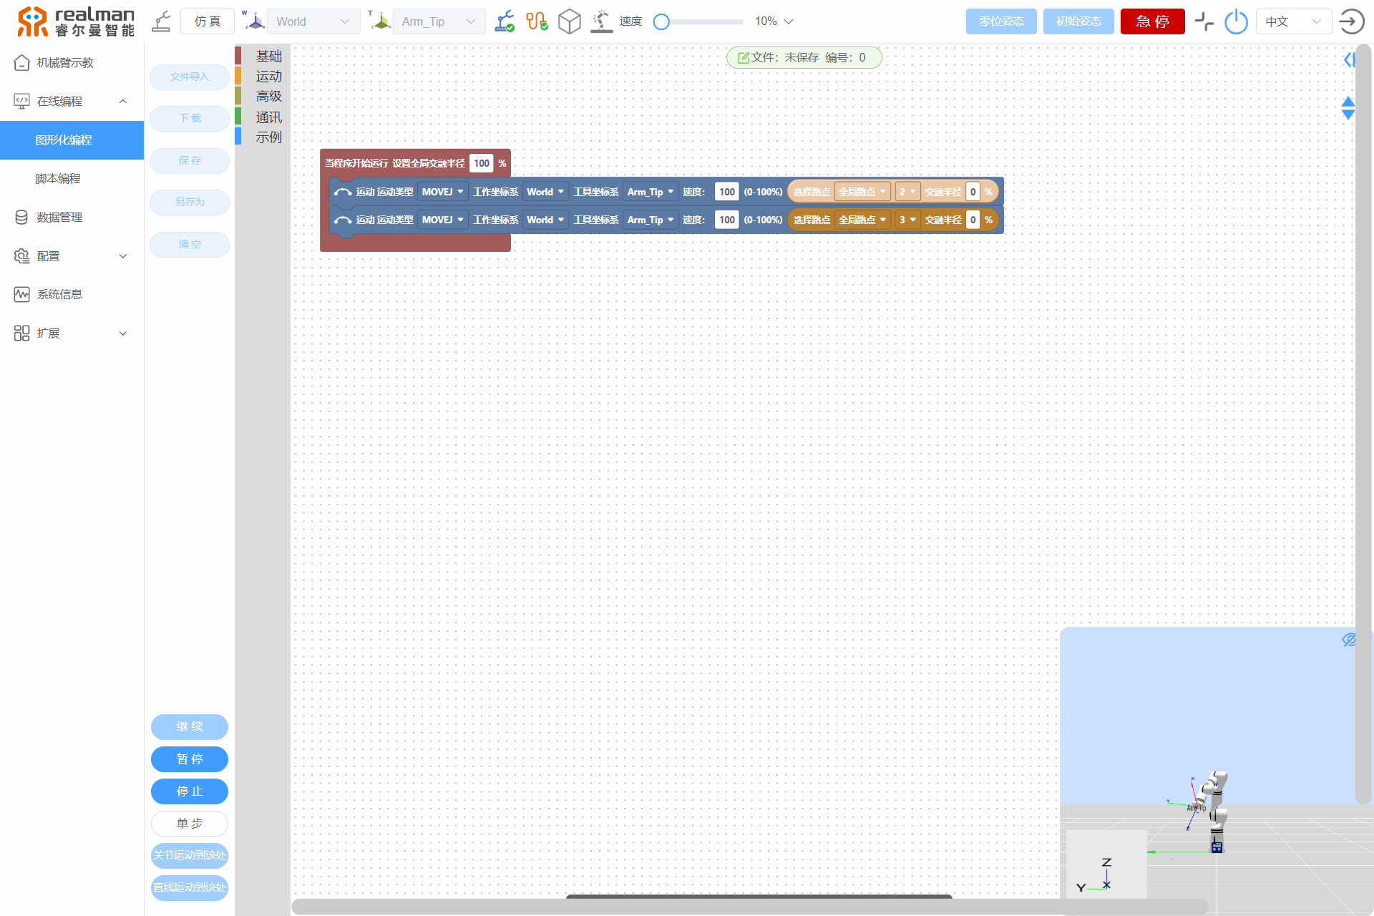Click the power button icon
The width and height of the screenshot is (1374, 916).
pos(1236,21)
